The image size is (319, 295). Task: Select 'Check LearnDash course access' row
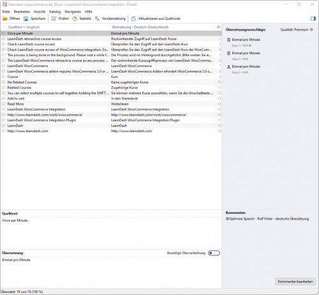click(111, 44)
